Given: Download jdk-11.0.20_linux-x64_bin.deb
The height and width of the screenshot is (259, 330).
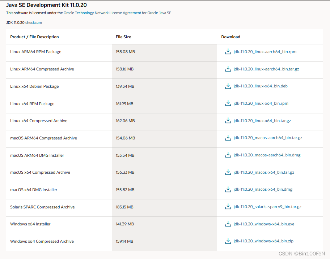Looking at the screenshot, I should [261, 86].
